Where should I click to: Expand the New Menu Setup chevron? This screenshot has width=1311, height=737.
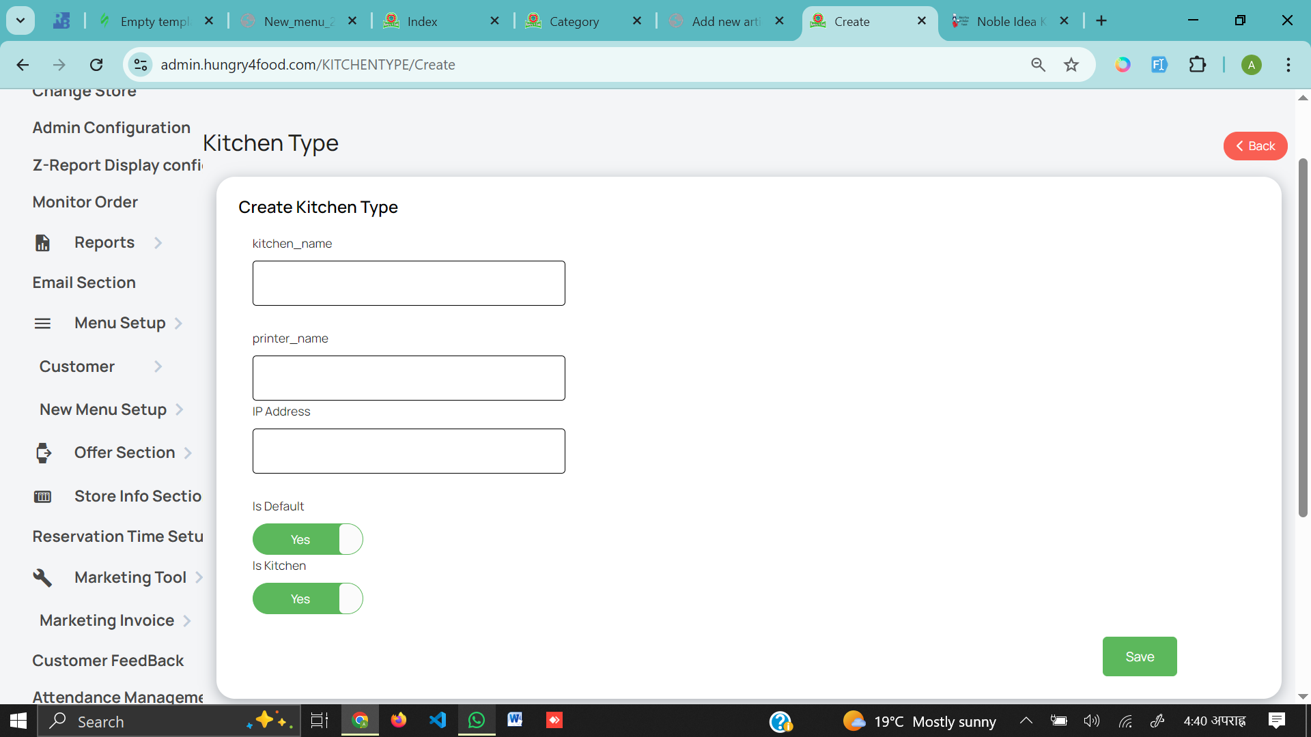pyautogui.click(x=180, y=410)
